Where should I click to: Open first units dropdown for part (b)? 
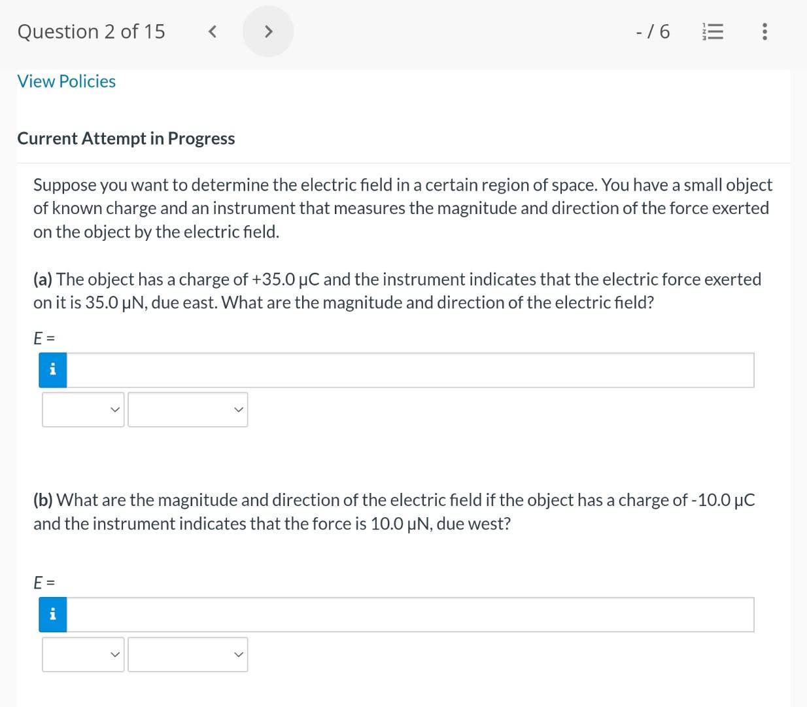click(x=83, y=655)
